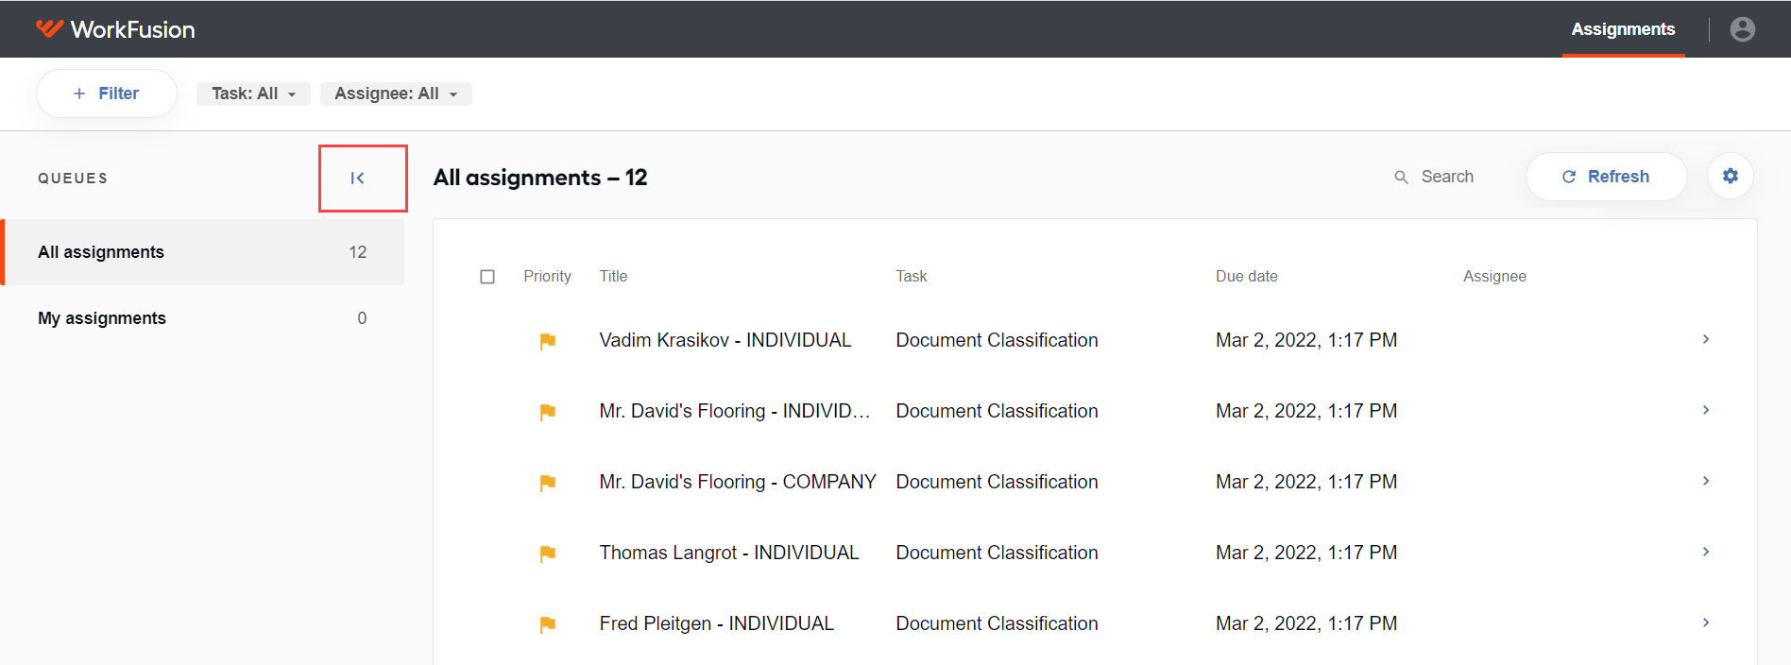
Task: Click priority flag for Thomas Langrot row
Action: pos(547,554)
